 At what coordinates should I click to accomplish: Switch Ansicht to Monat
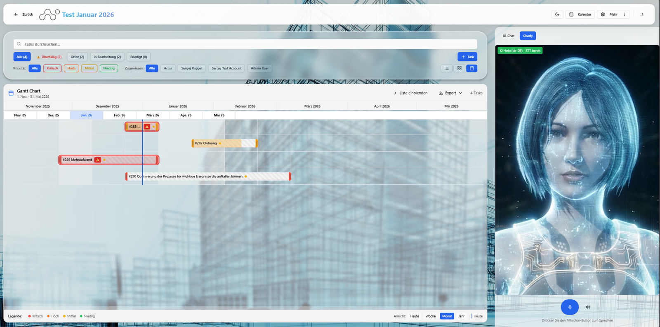click(x=447, y=316)
